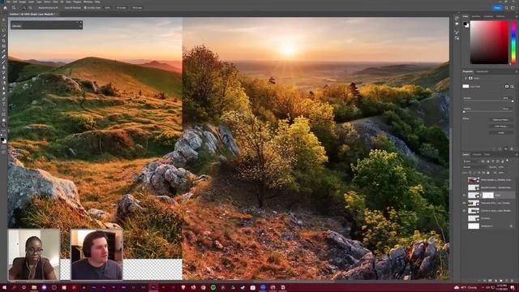Click the Fit Screen button
519x292 pixels.
(122, 7)
